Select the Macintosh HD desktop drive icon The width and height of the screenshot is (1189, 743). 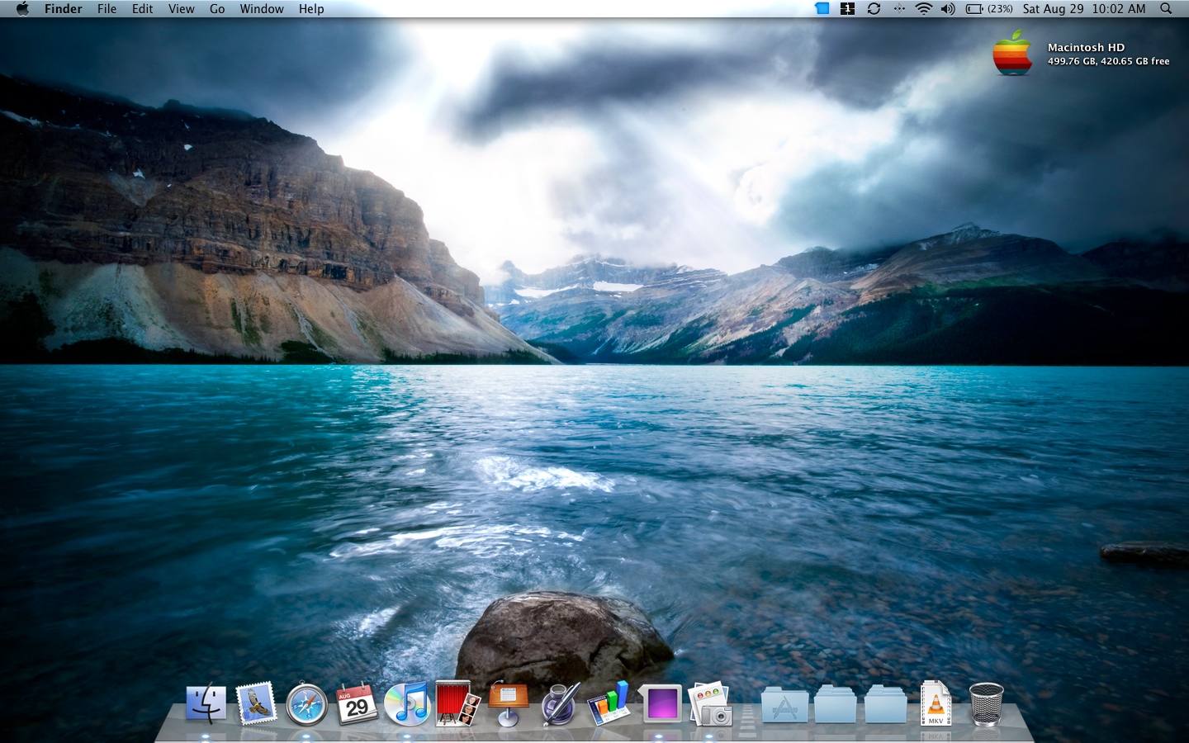pos(1012,53)
